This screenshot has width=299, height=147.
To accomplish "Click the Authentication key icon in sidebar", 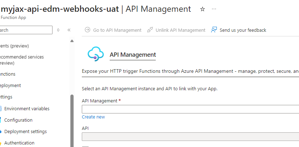I will [1, 143].
